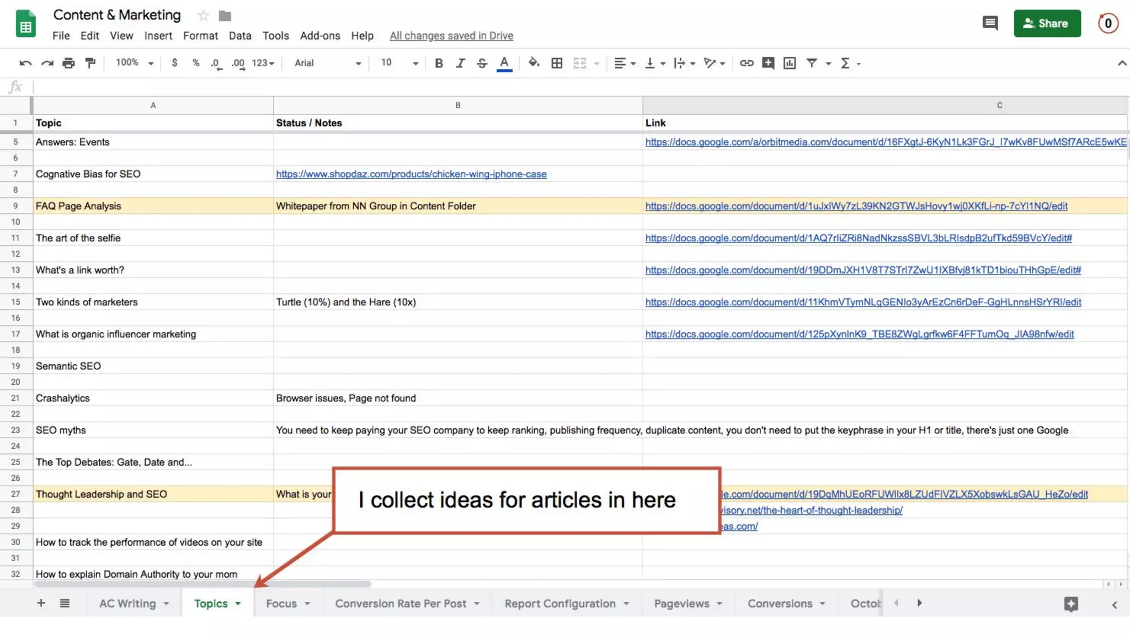The width and height of the screenshot is (1130, 635).
Task: Click the insert link icon
Action: click(746, 63)
